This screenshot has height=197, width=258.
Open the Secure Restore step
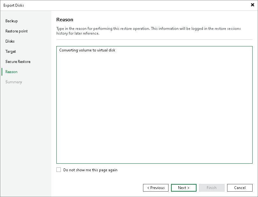18,62
